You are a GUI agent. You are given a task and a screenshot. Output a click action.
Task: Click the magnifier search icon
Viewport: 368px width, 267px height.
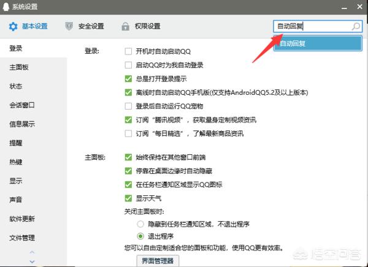click(356, 26)
